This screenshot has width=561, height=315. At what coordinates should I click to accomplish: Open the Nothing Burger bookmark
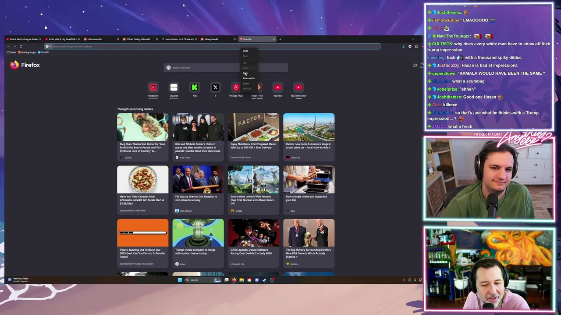27,52
